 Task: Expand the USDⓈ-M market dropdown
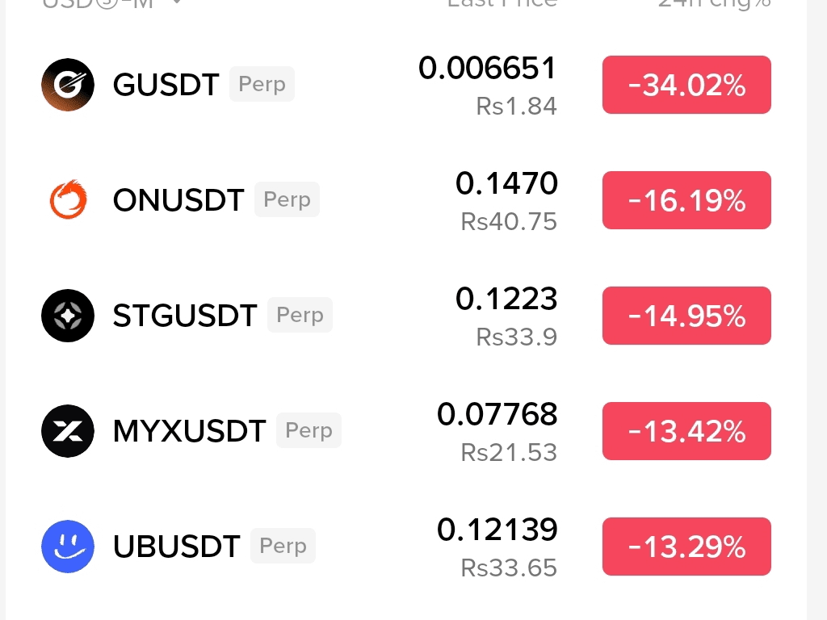click(x=111, y=4)
